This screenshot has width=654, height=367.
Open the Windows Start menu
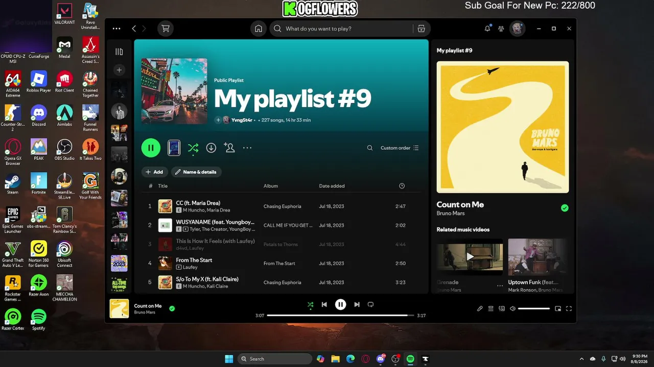(x=229, y=359)
